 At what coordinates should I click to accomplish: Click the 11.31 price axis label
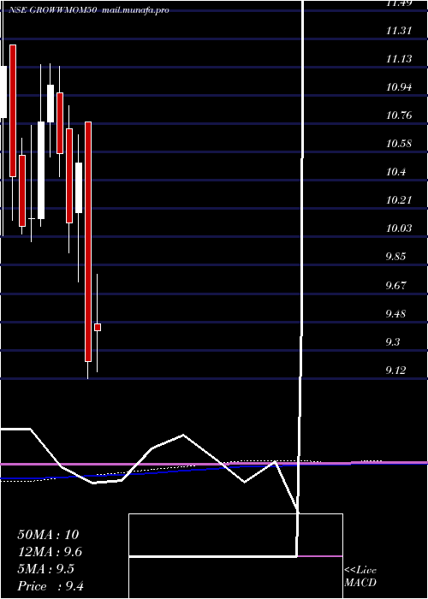point(399,31)
